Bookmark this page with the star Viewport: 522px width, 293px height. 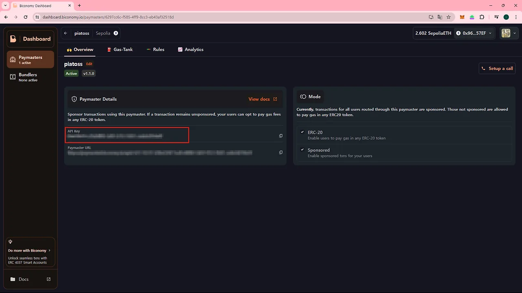(x=449, y=17)
